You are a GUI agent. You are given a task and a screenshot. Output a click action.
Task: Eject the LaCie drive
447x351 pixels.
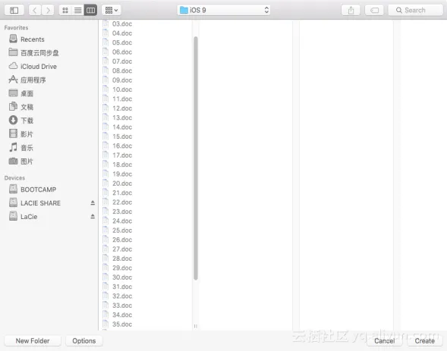tap(93, 216)
